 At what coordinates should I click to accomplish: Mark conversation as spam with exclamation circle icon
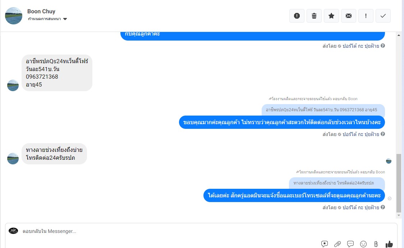click(x=297, y=16)
